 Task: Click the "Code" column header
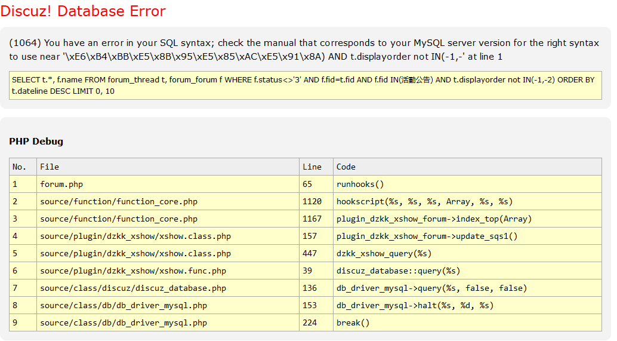point(346,167)
